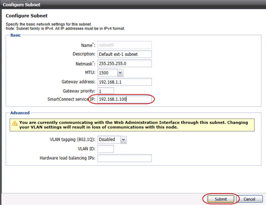Click the 'Netmask' label

(85, 64)
